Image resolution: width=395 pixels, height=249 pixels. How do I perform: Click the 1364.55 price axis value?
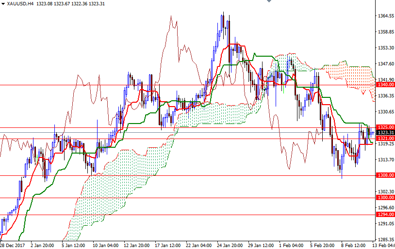click(x=386, y=16)
